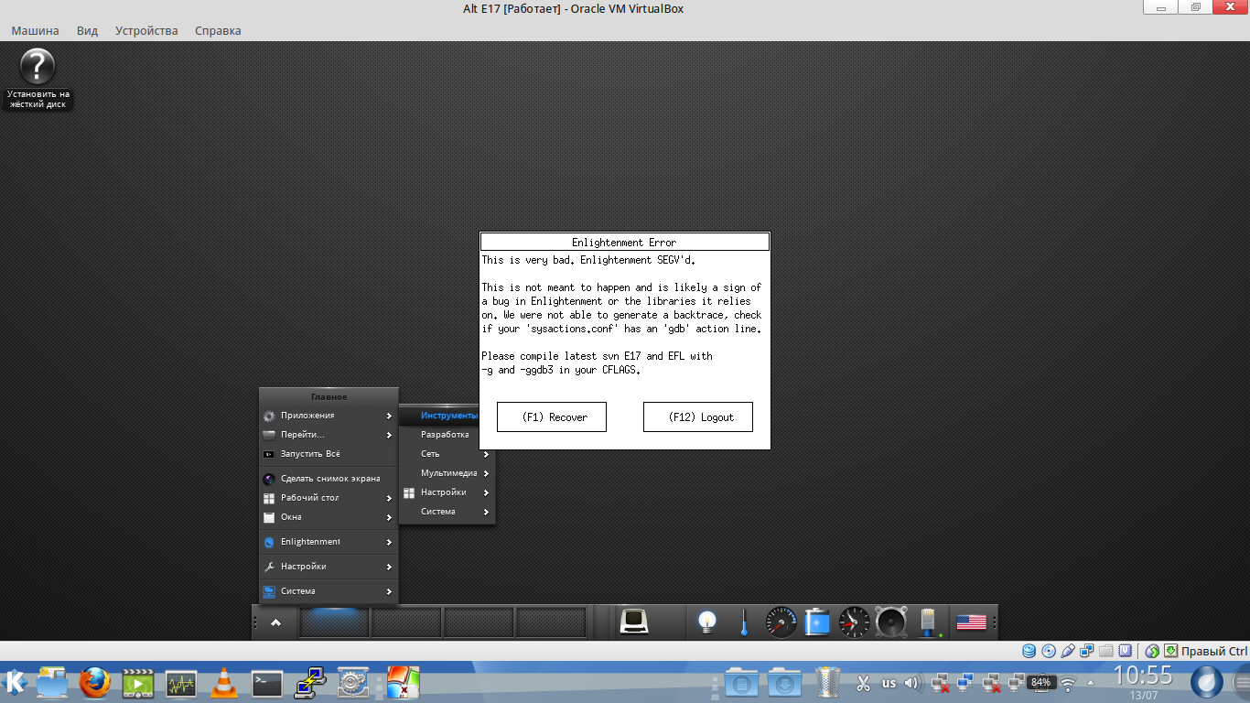Open the analog clock gadget on shelf

854,622
